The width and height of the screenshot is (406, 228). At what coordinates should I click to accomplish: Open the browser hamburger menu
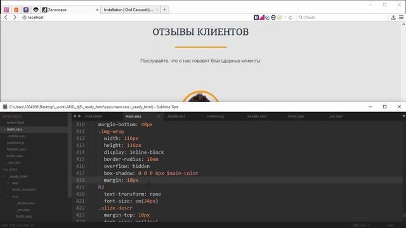tap(402, 17)
